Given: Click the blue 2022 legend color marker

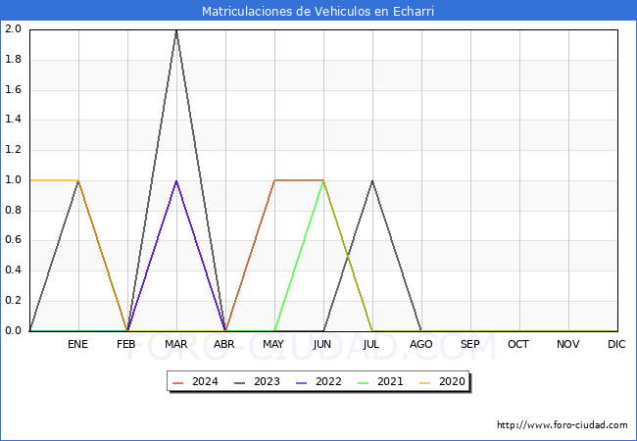Looking at the screenshot, I should click(302, 383).
